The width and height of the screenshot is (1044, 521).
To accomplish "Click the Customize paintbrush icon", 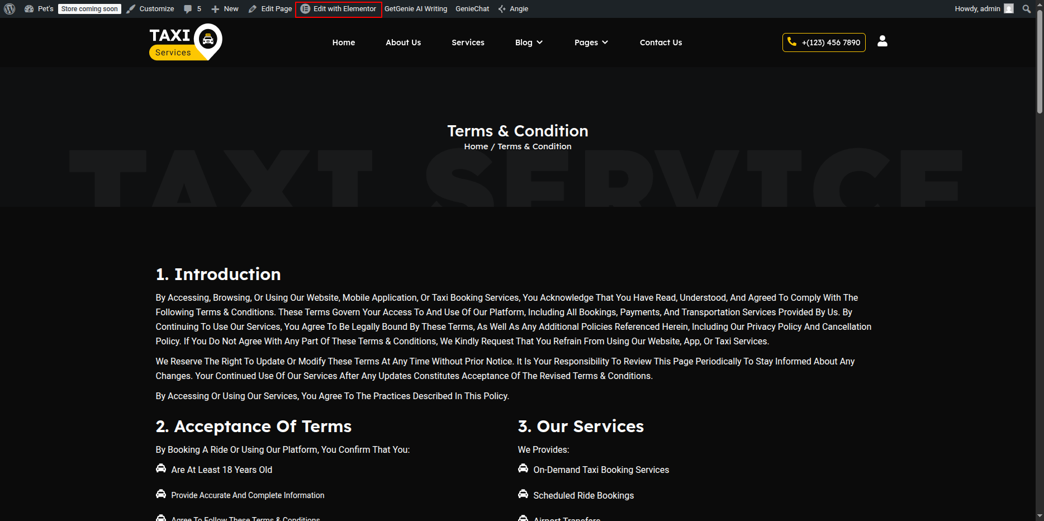I will click(x=131, y=9).
